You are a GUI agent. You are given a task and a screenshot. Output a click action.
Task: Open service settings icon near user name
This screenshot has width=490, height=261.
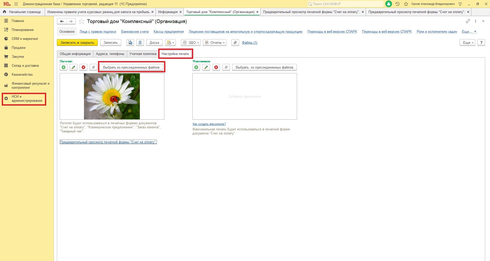460,4
